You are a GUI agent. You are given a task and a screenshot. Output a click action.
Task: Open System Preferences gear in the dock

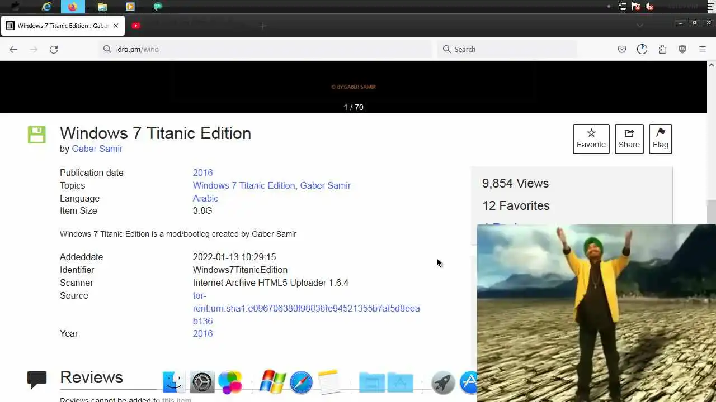[202, 382]
